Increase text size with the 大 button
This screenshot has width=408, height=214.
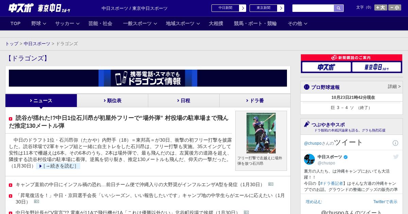pyautogui.click(x=381, y=7)
